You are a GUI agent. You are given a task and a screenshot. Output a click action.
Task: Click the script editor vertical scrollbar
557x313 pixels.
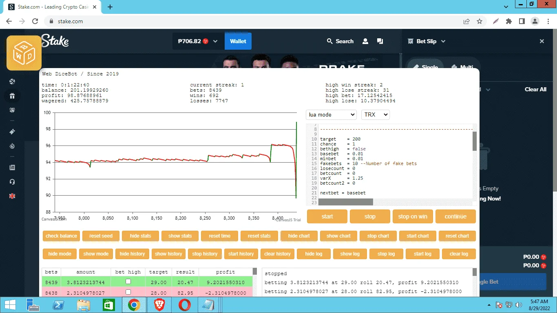coord(474,141)
